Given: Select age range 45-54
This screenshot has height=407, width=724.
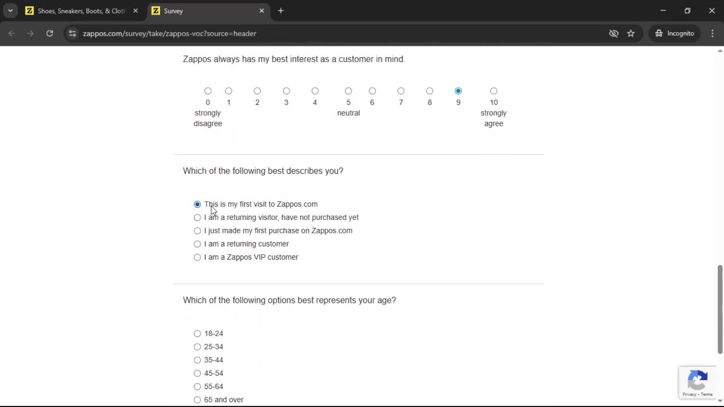Looking at the screenshot, I should coord(197,373).
